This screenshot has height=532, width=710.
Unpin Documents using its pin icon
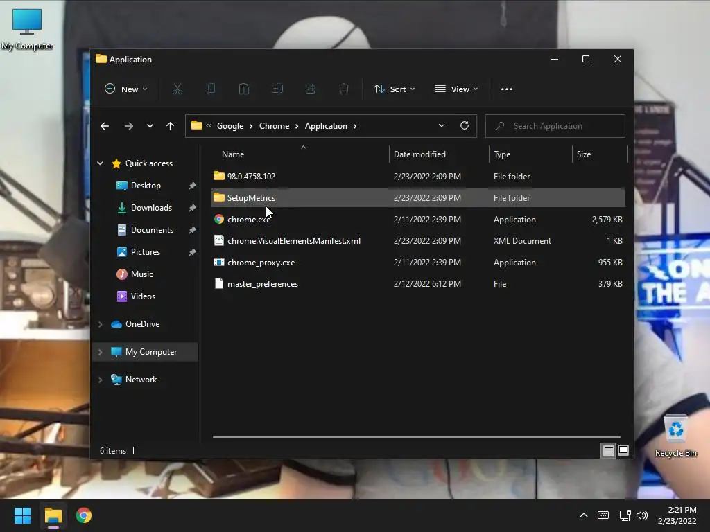coord(193,230)
